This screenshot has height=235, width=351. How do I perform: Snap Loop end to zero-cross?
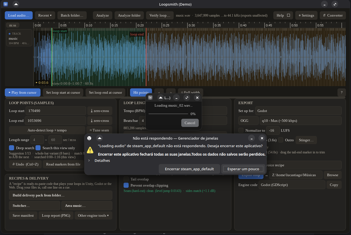pyautogui.click(x=100, y=121)
